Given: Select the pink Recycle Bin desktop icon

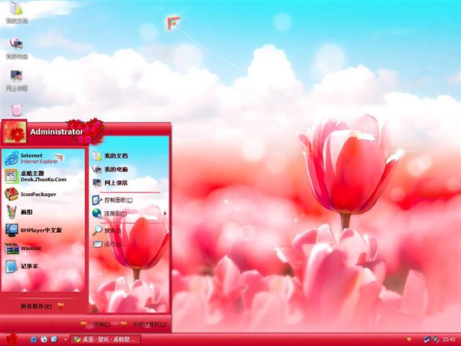Looking at the screenshot, I should coord(17,110).
